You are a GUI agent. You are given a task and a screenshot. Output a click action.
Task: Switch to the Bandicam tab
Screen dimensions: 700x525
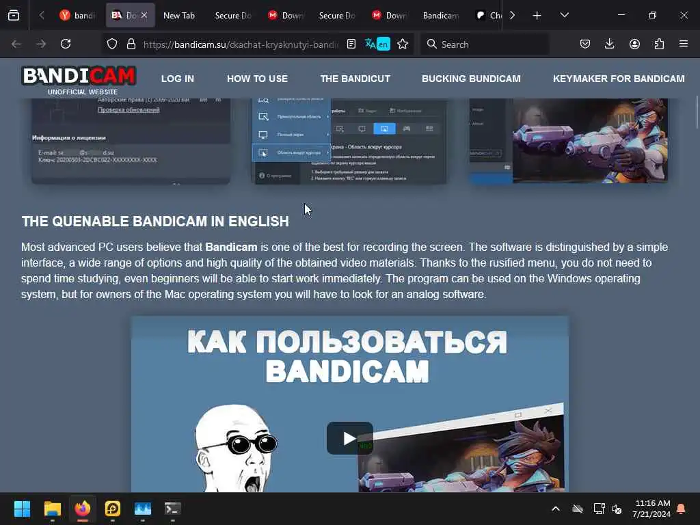(x=440, y=15)
